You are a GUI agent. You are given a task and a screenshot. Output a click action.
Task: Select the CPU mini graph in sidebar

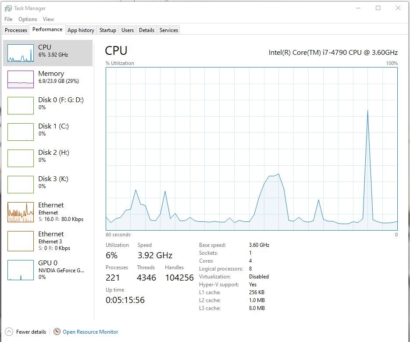click(x=21, y=53)
